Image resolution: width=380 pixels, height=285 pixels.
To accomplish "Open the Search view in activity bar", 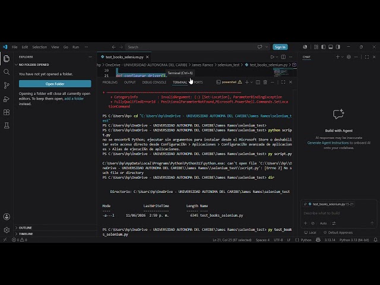I will [x=7, y=72].
